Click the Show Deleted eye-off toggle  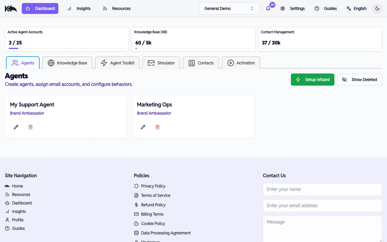coord(359,79)
